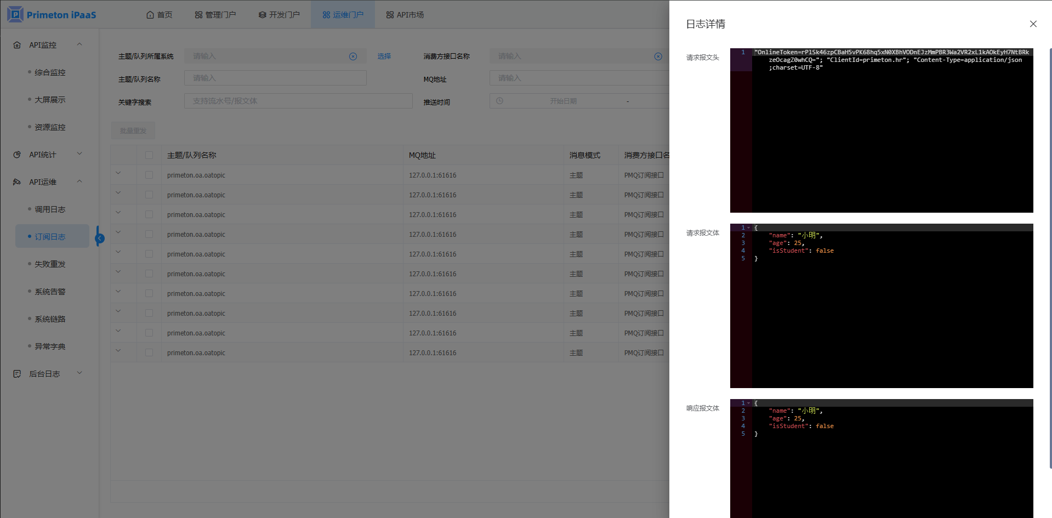
Task: Clear the 消费方接口名称 input via its icon
Action: [658, 56]
